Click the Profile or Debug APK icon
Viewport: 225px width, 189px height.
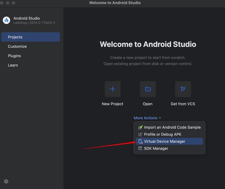(140, 134)
